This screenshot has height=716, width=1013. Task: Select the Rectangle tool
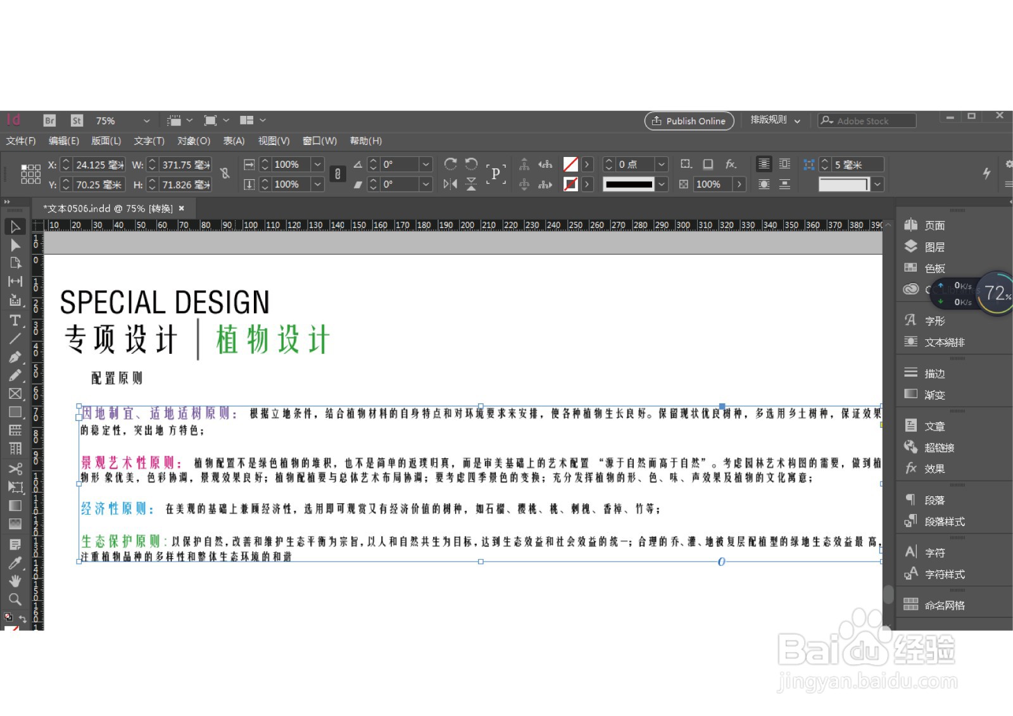click(x=15, y=412)
